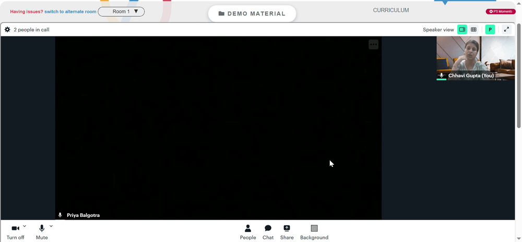Open the Room 1 dropdown
The image size is (522, 242).
pyautogui.click(x=121, y=11)
